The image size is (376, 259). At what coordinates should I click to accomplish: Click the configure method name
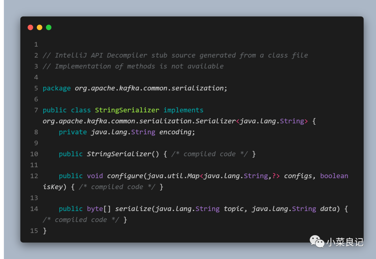pos(125,176)
